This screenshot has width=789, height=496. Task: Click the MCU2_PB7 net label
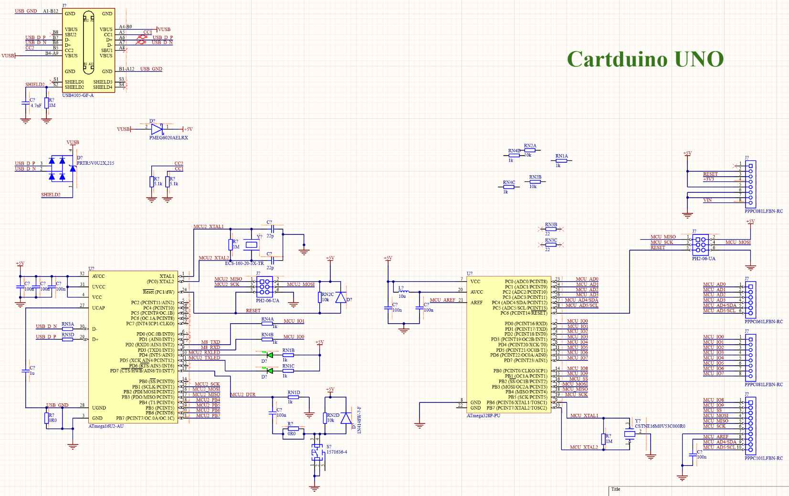[208, 416]
